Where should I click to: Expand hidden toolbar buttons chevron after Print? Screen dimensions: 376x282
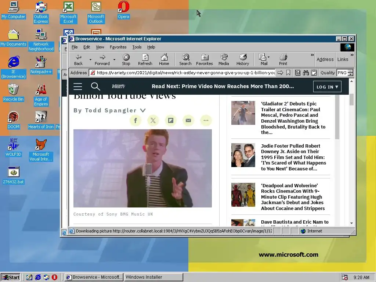coord(312,55)
